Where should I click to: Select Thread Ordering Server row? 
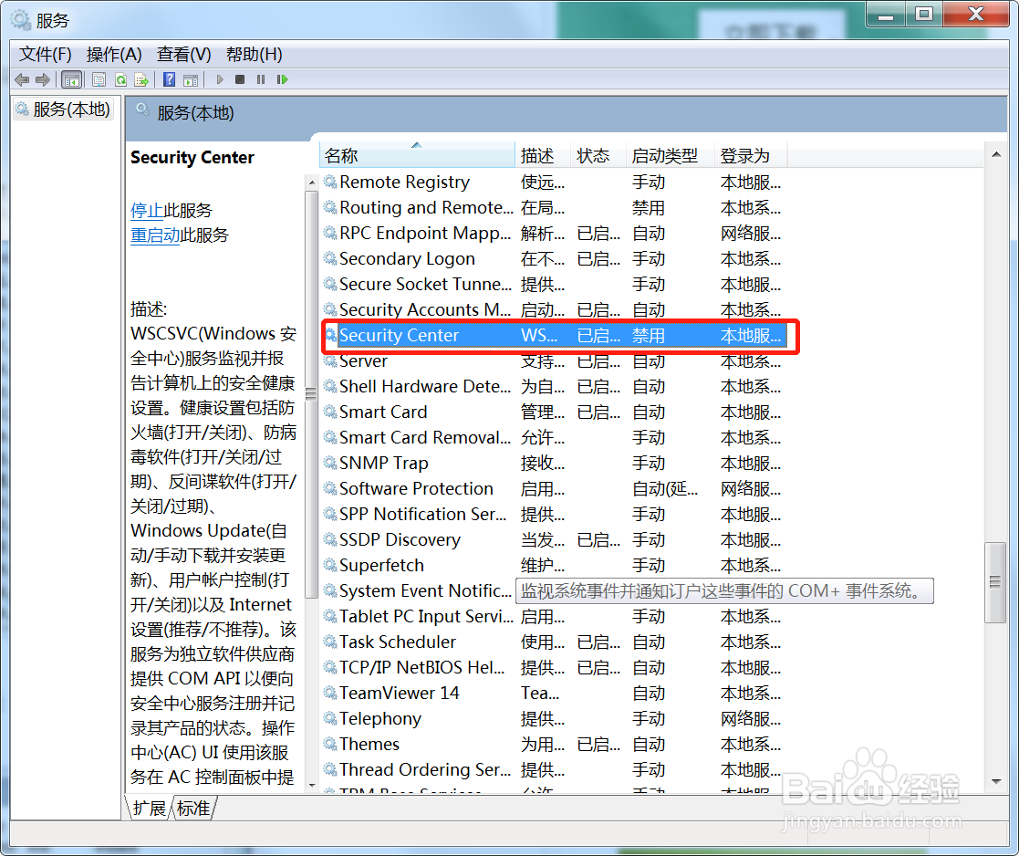(x=556, y=769)
